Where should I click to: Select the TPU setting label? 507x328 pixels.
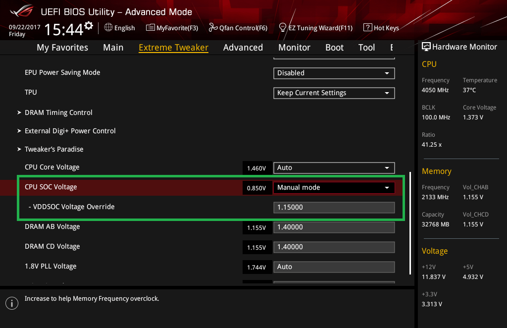pos(31,92)
